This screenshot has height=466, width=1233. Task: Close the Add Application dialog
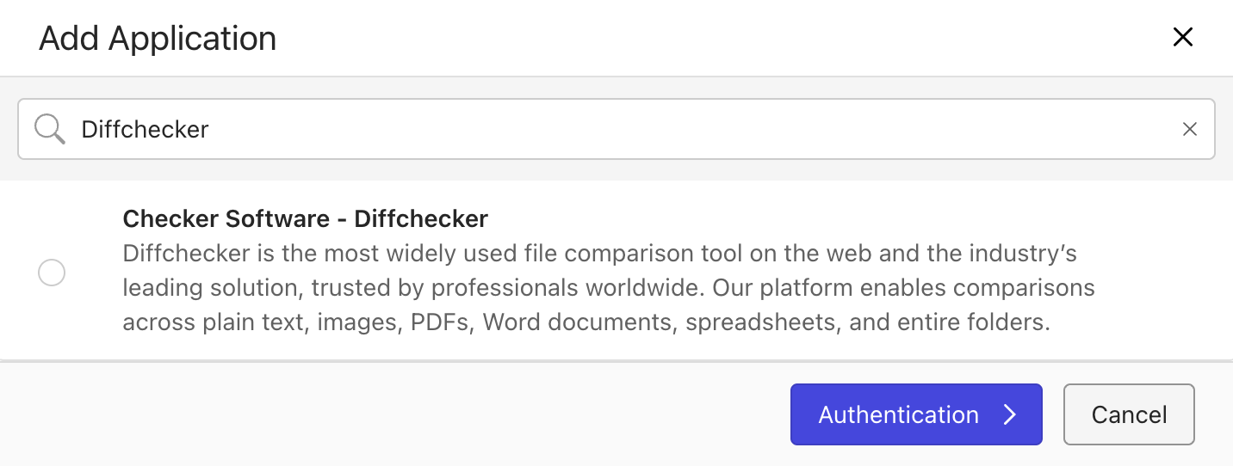coord(1183,37)
